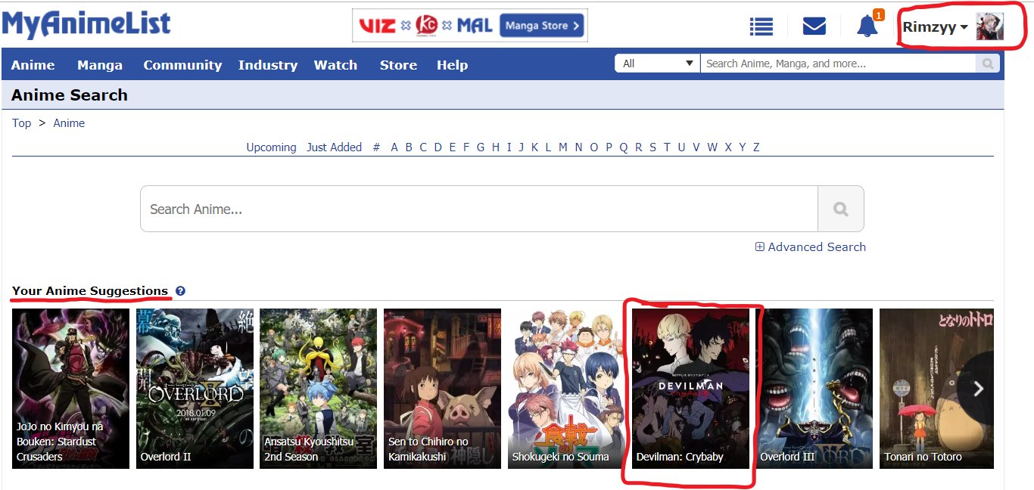Viewport: 1034px width, 490px height.
Task: Open the Overlord II suggestion thumbnail
Action: [x=195, y=388]
